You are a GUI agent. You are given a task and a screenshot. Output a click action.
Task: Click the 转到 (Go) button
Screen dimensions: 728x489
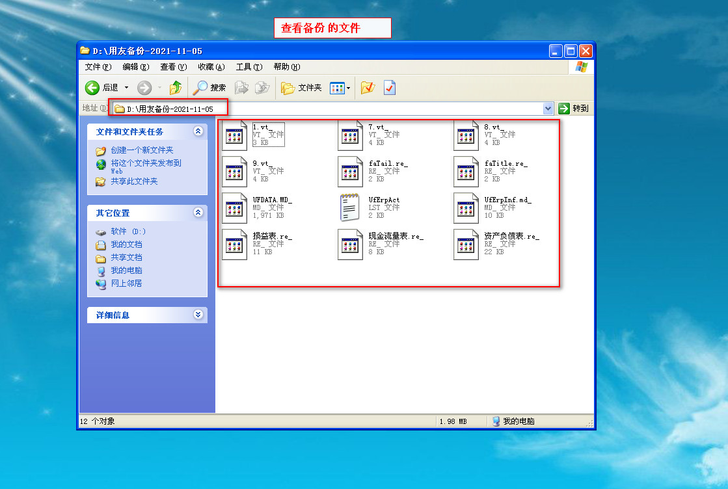574,109
